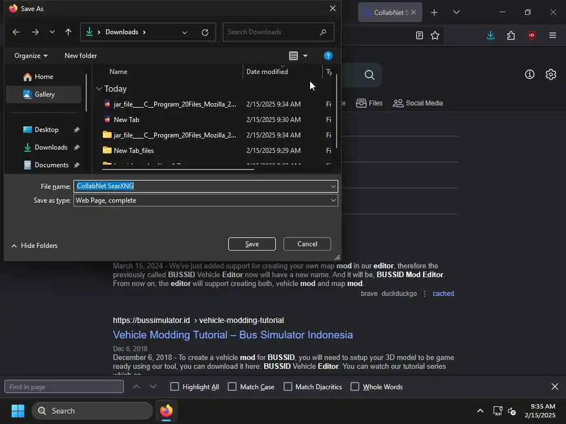Open the Windows Start menu

point(18,411)
